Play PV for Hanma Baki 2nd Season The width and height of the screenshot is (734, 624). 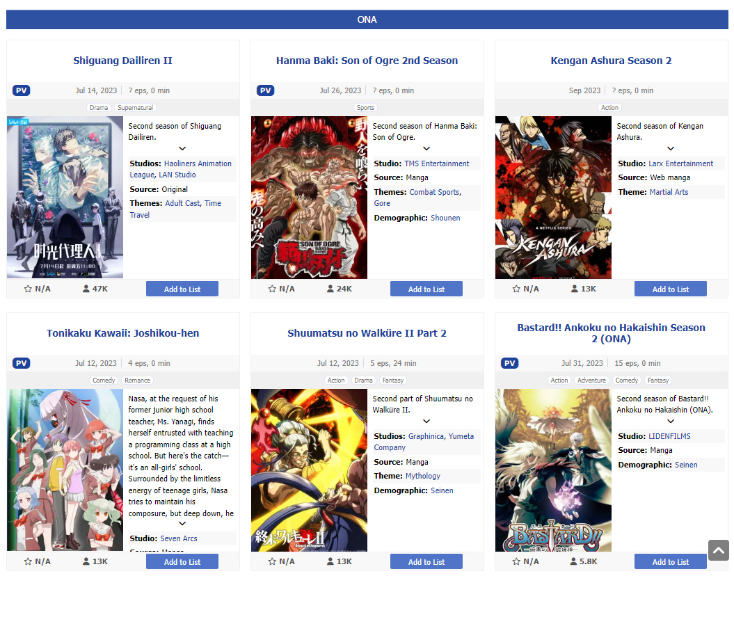pos(265,90)
